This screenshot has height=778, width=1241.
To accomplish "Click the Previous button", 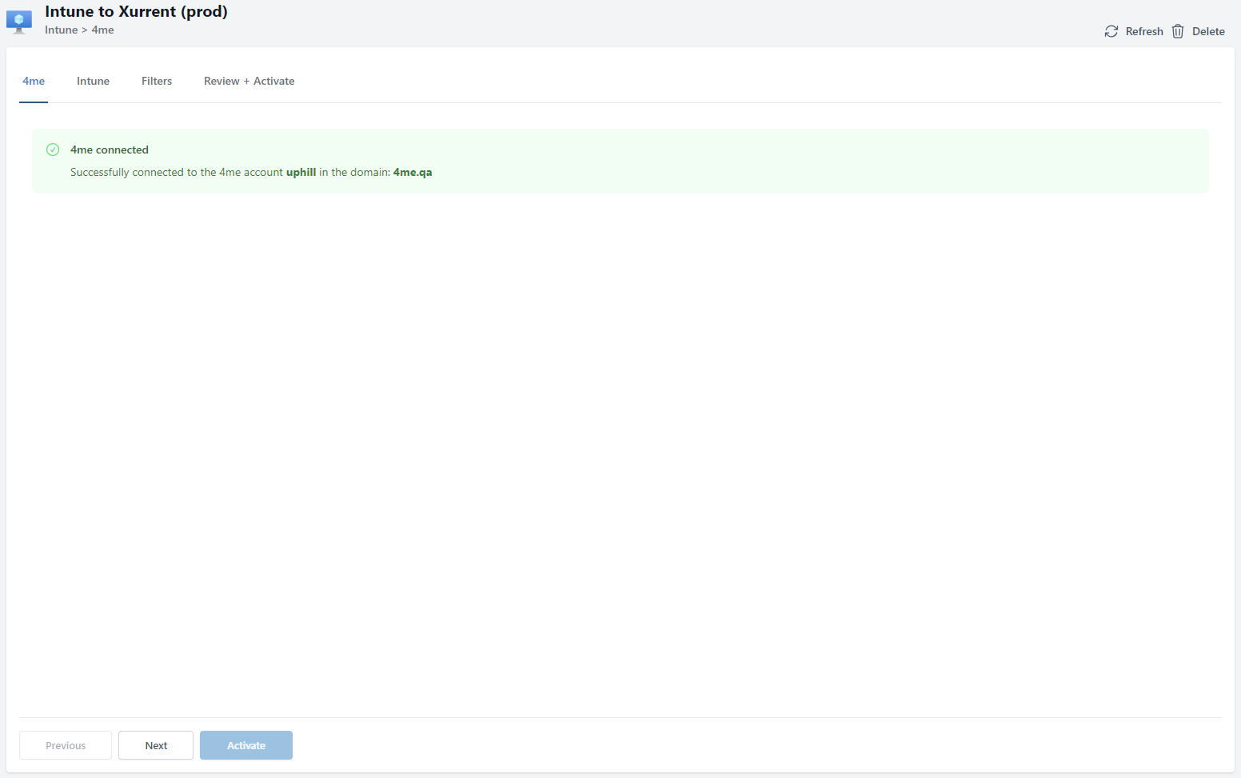I will 66,745.
